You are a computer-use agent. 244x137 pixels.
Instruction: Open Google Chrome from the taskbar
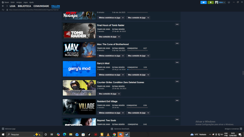click(x=114, y=134)
